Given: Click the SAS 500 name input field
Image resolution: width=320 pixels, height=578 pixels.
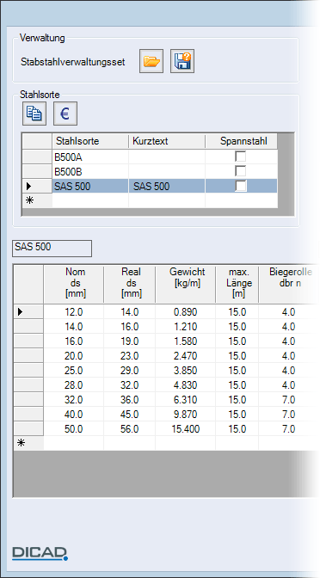Looking at the screenshot, I should pyautogui.click(x=52, y=249).
